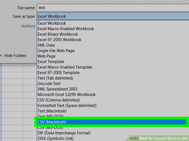Select Text (Macintosh) file type
189x141 pixels.
click(x=52, y=111)
